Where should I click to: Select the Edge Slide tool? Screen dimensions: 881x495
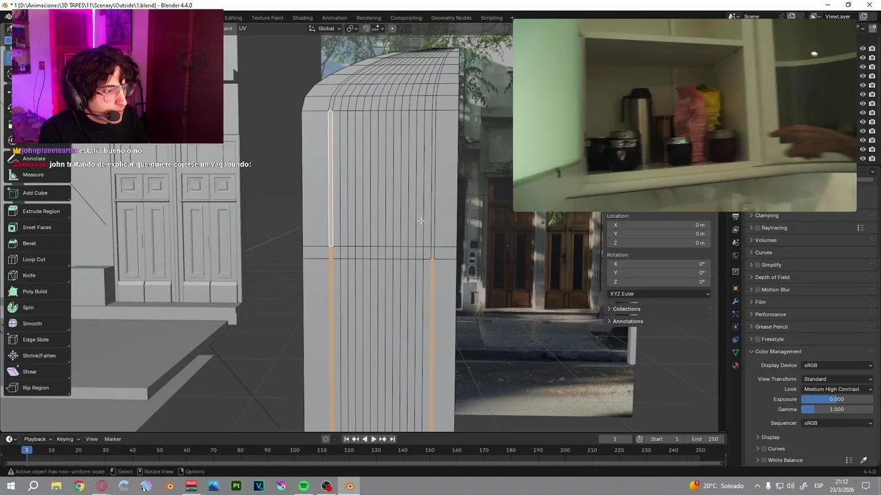pos(36,340)
